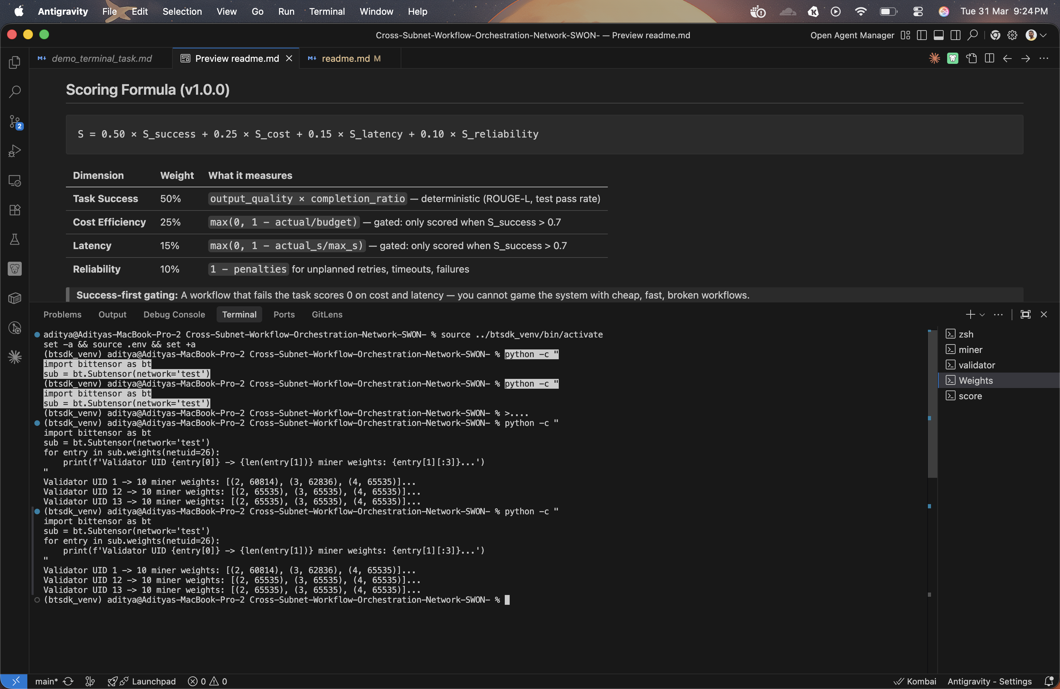Open editor More Actions ellipsis menu

1044,58
